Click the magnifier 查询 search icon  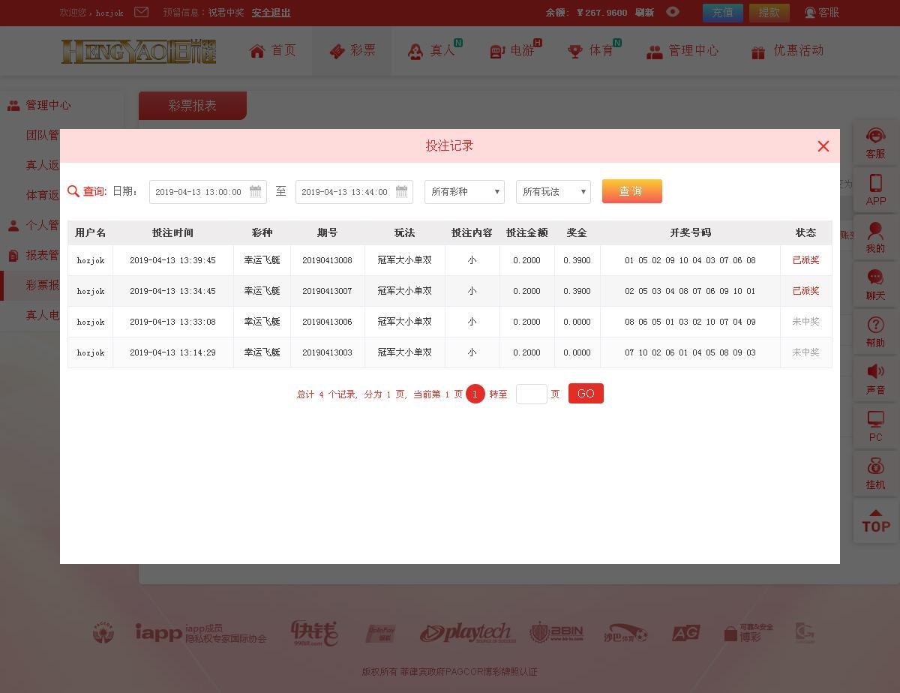coord(73,191)
